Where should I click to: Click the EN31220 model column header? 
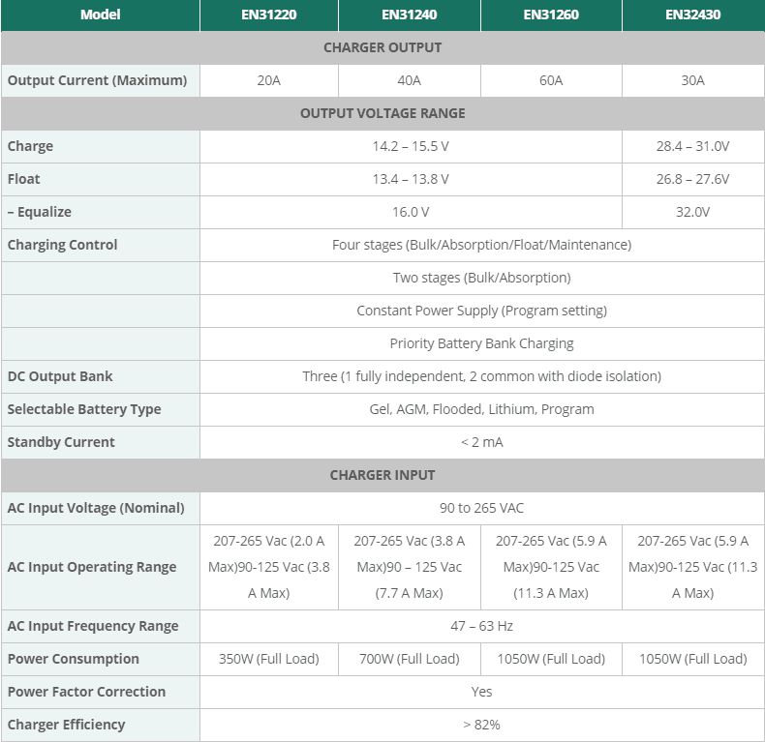[x=268, y=15]
